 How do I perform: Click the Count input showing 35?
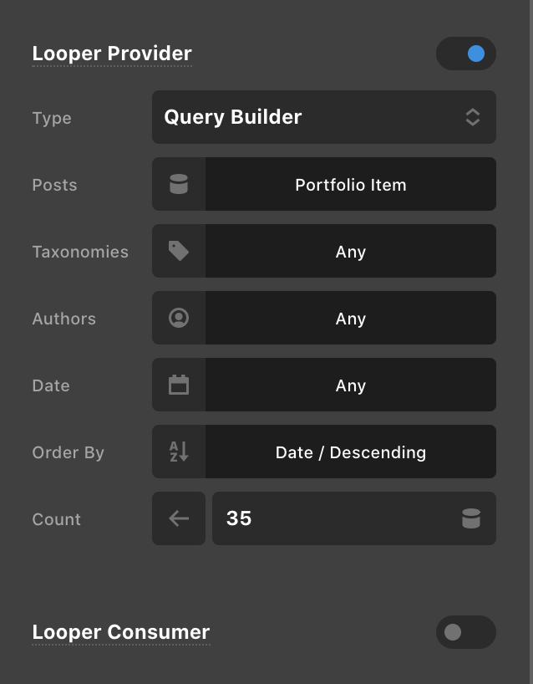[354, 518]
